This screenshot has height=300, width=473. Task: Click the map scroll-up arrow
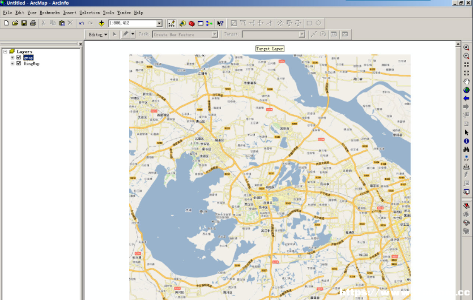pyautogui.click(x=458, y=44)
